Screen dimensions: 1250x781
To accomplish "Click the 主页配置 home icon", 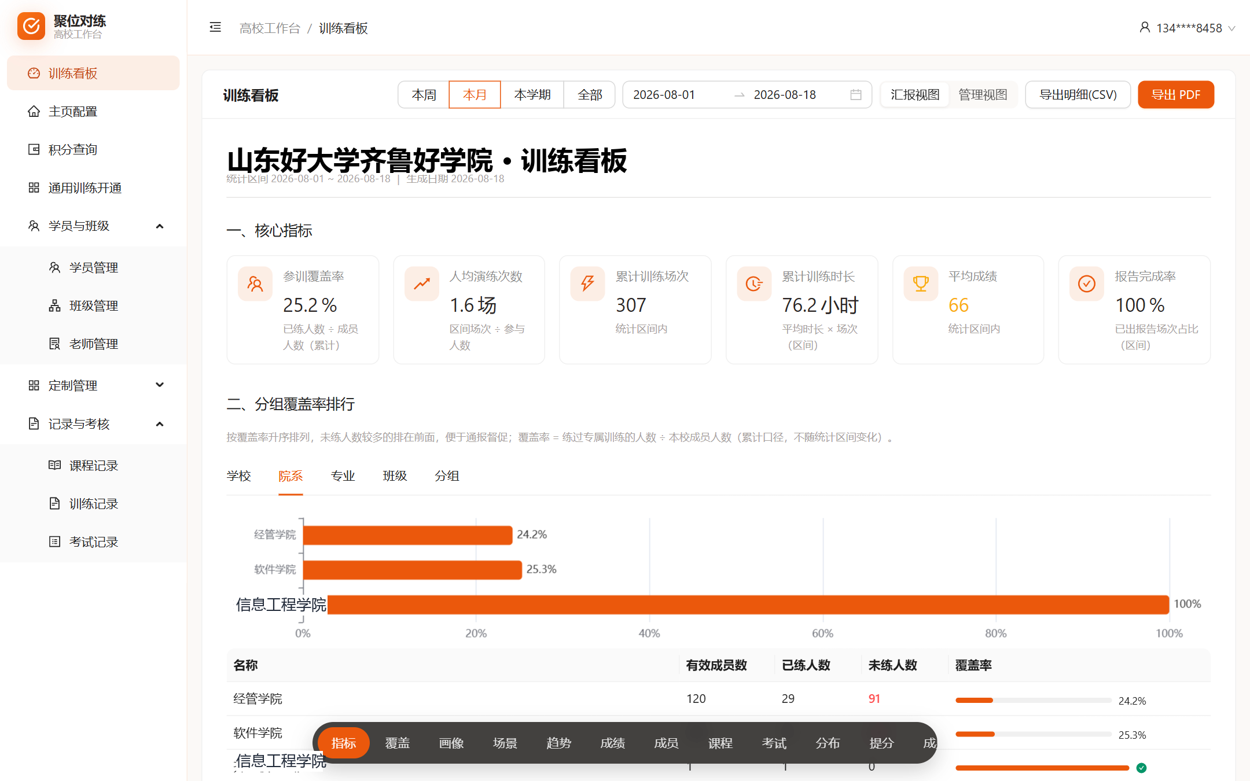I will pyautogui.click(x=34, y=111).
